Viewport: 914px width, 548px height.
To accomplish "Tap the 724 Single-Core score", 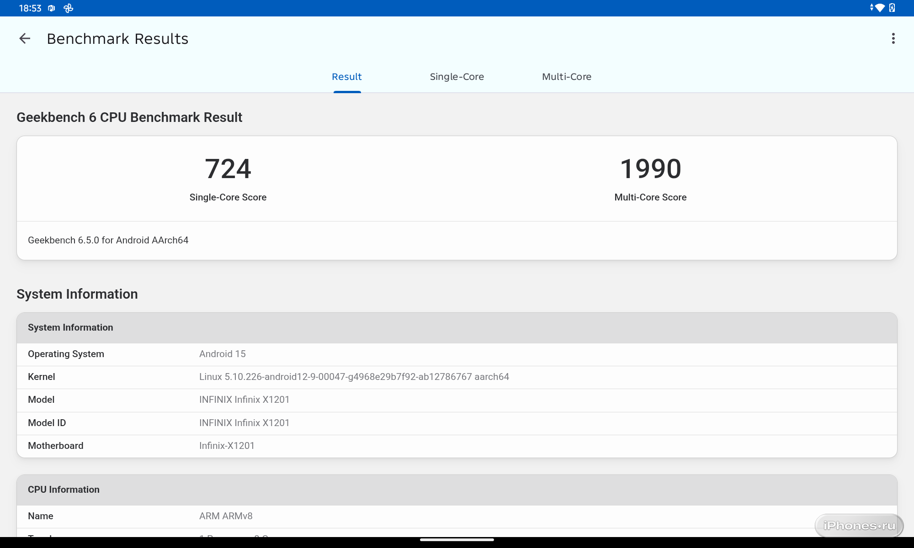I will pos(228,169).
